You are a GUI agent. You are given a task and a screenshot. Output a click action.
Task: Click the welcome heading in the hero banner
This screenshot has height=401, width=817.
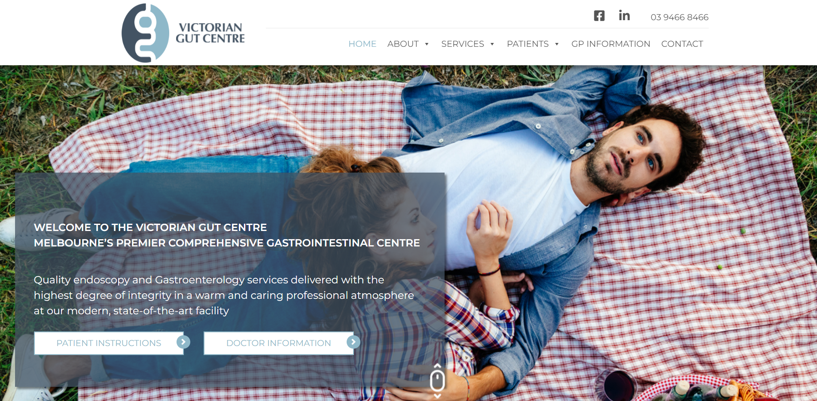click(x=227, y=235)
